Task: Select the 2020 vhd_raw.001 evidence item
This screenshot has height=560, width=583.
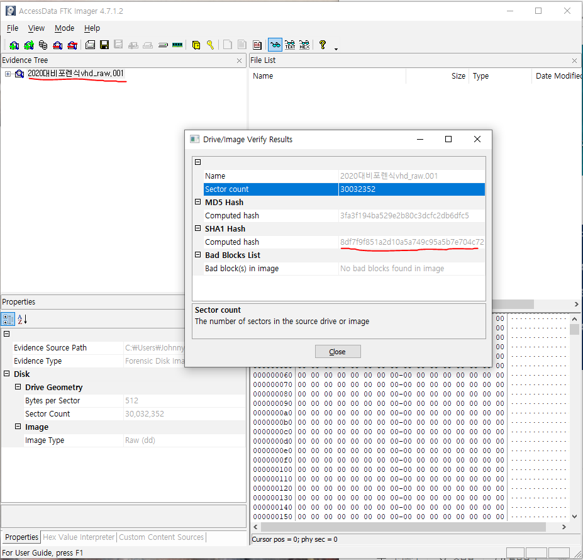Action: click(x=75, y=73)
